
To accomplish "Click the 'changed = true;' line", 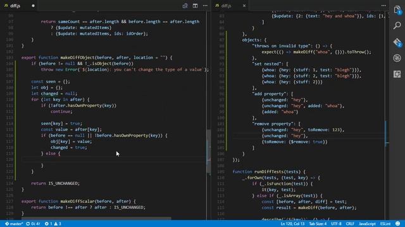I will click(x=69, y=148).
